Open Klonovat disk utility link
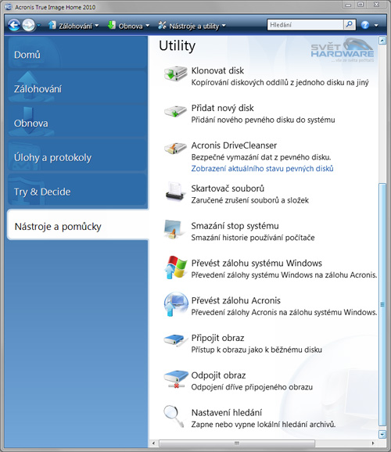 (217, 70)
